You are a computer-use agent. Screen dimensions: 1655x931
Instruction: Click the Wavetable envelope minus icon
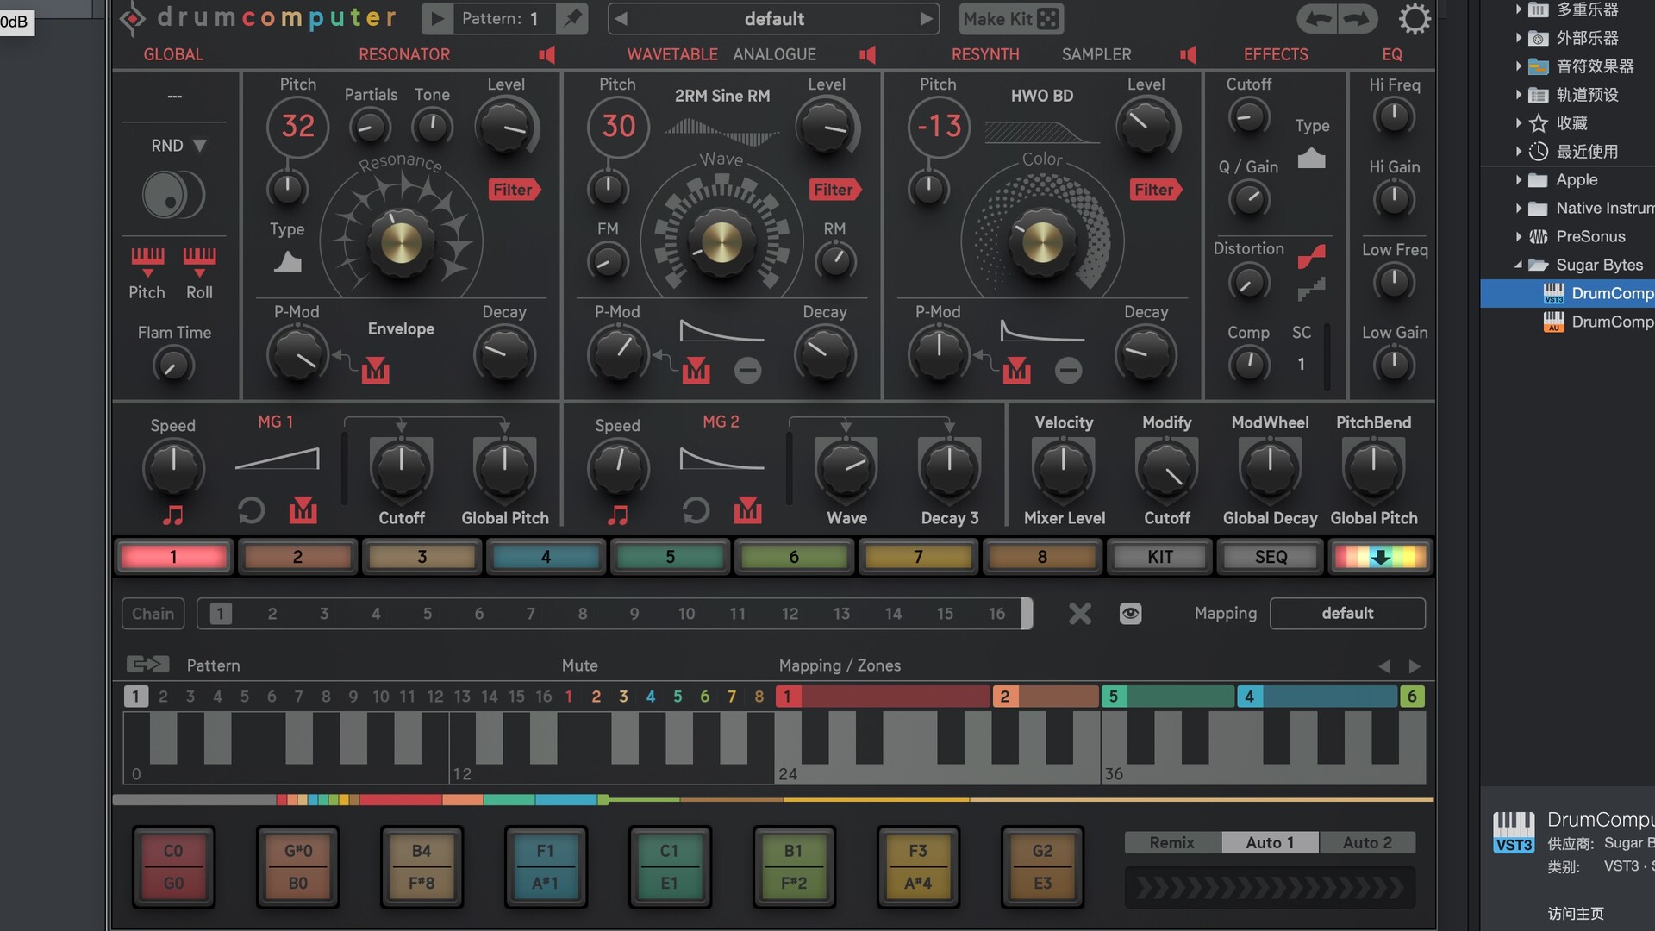click(747, 371)
